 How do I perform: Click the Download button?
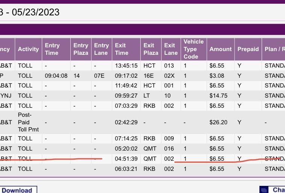click(x=18, y=190)
